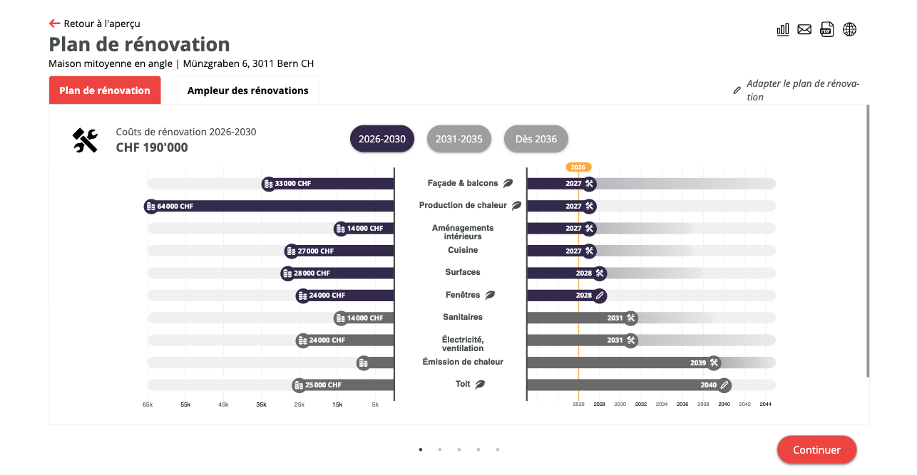The image size is (917, 475).
Task: Click the pencil icon on Fenêtres 2028 bar
Action: click(600, 295)
